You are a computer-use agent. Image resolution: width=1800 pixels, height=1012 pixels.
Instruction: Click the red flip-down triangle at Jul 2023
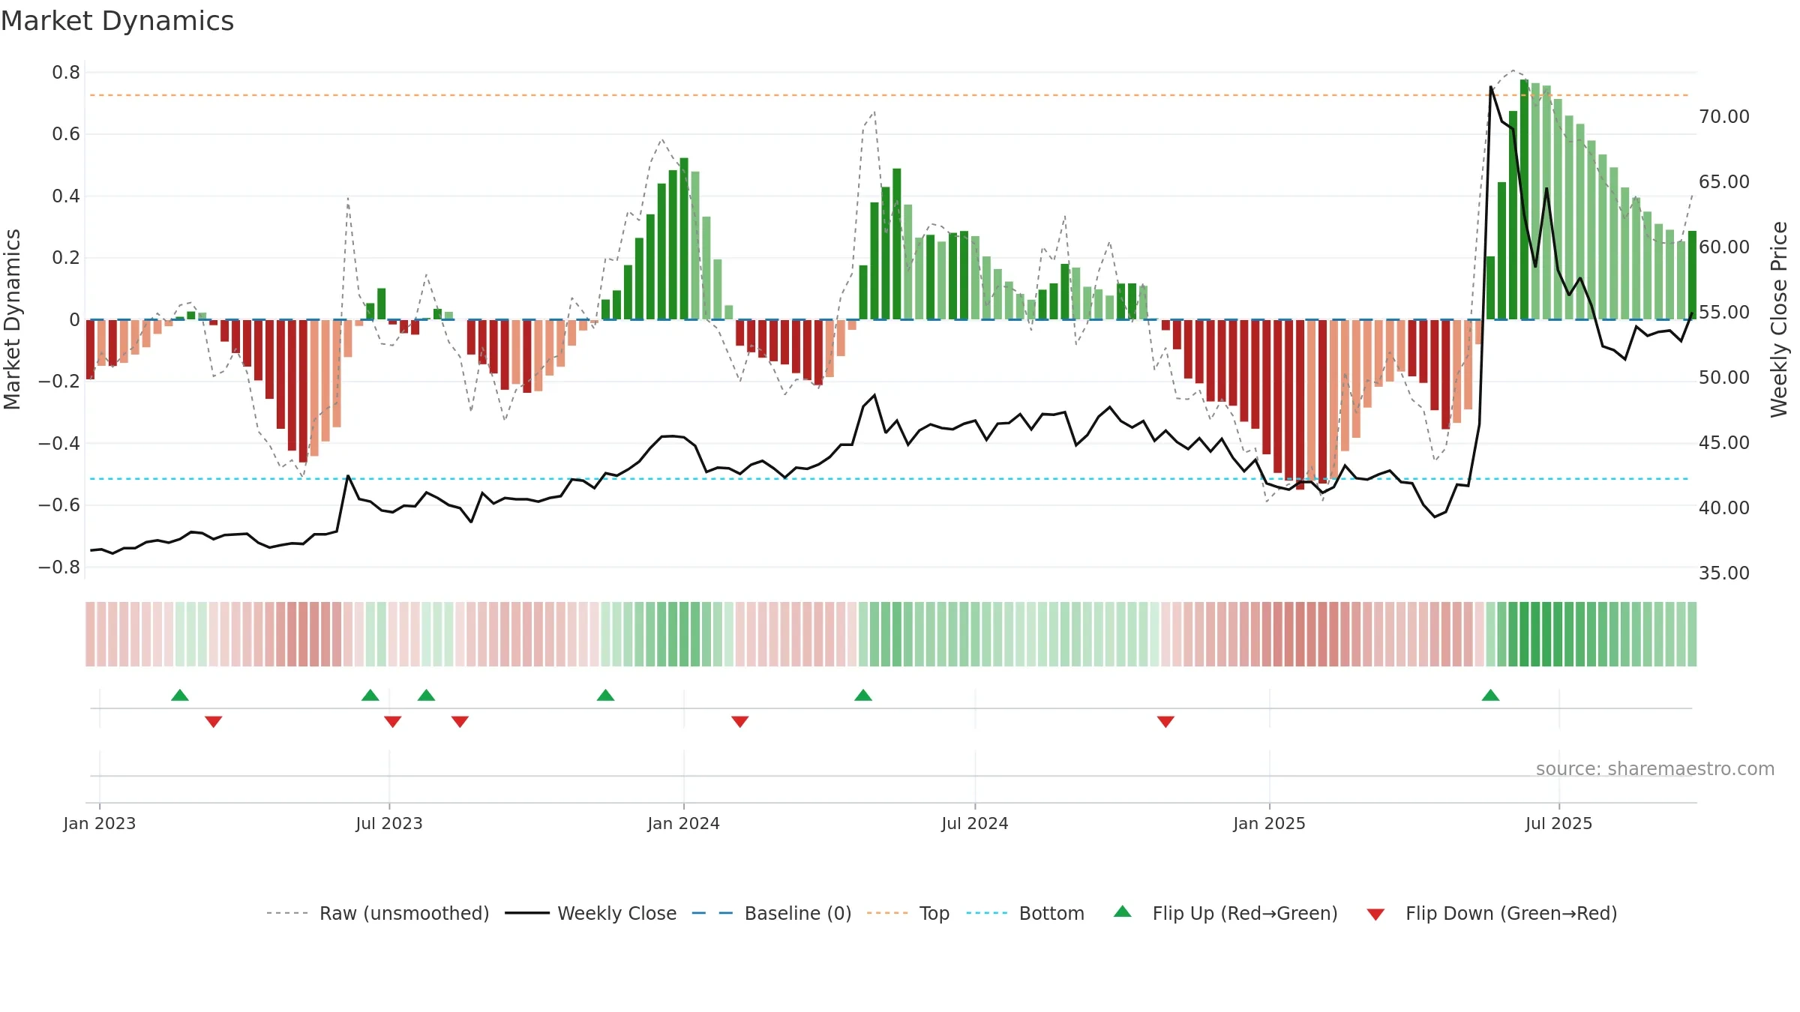(392, 721)
